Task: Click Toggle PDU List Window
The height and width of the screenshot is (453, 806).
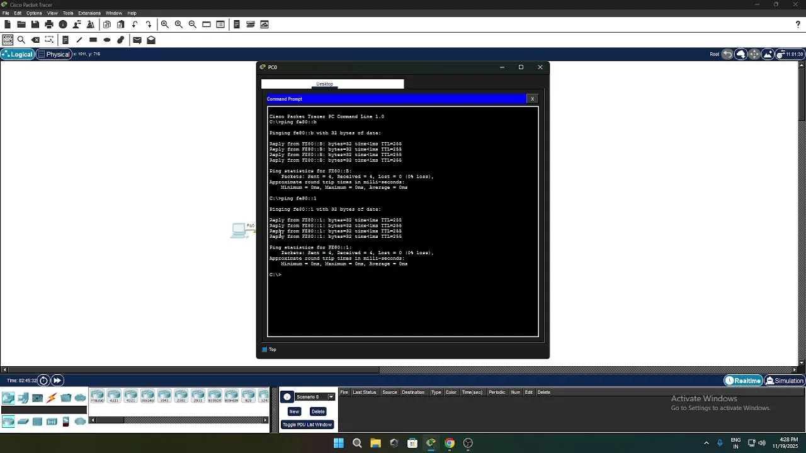Action: [307, 425]
